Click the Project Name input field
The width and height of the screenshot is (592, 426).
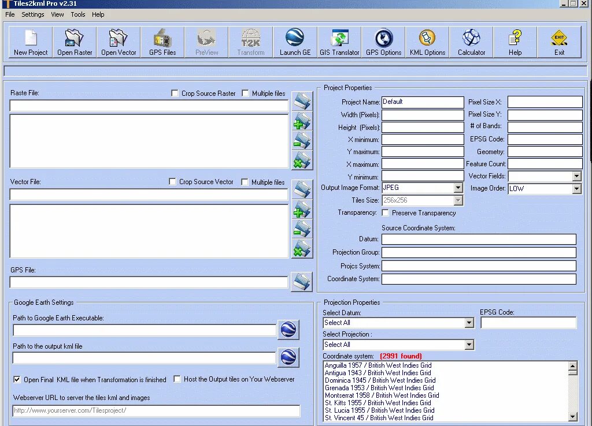click(423, 102)
